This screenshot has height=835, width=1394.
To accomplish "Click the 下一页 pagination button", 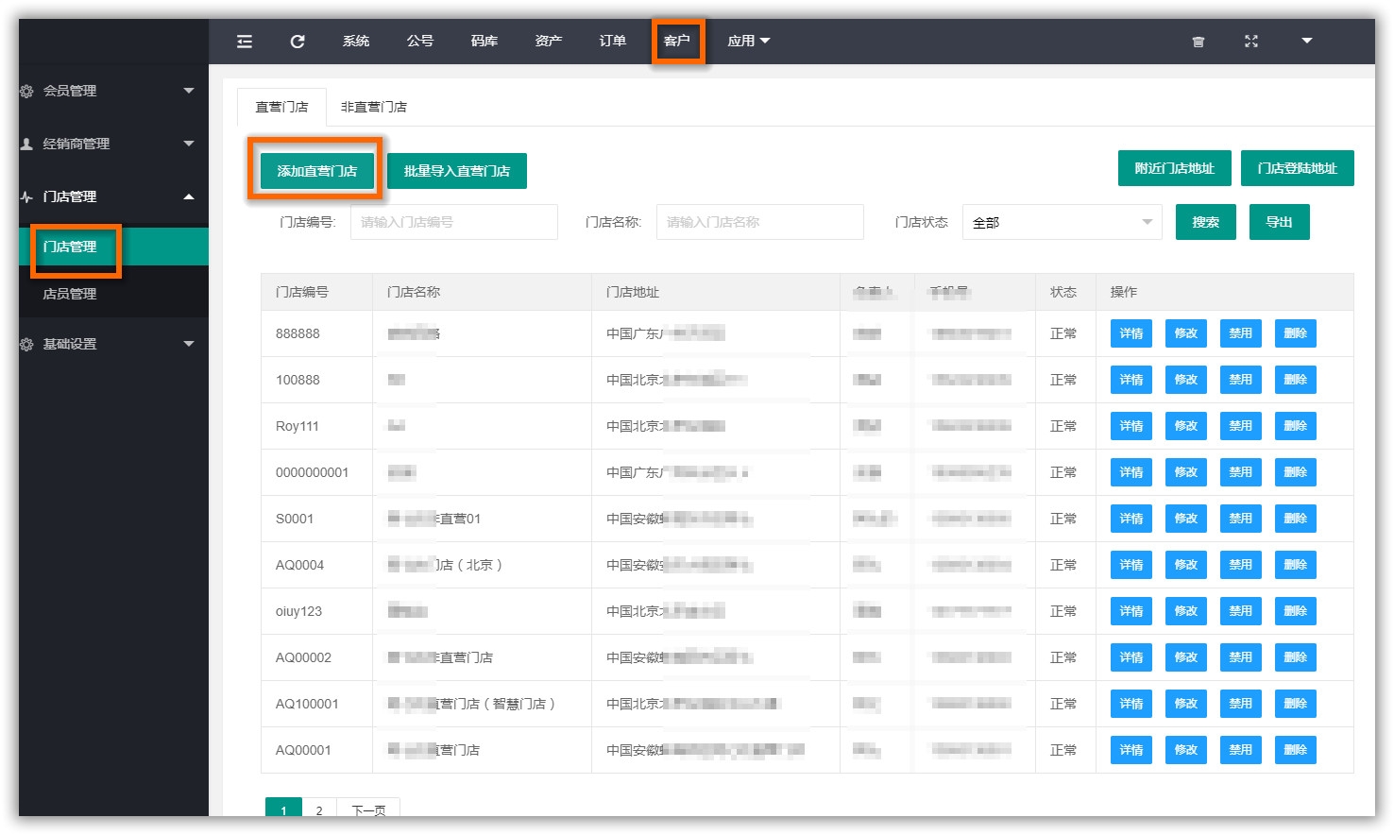I will coord(368,809).
